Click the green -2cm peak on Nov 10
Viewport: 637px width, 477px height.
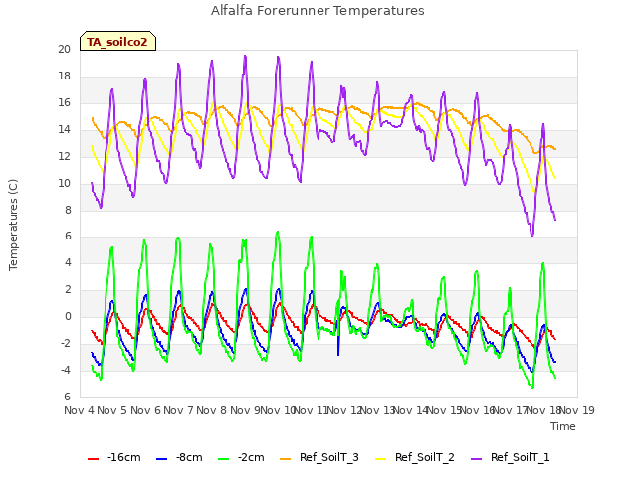pos(278,232)
